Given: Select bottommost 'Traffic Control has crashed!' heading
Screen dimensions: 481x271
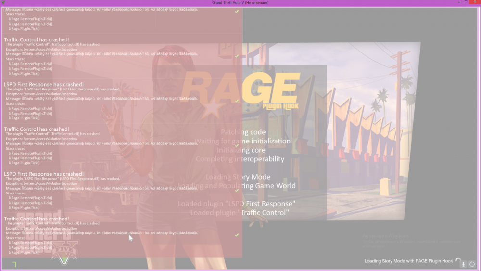Looking at the screenshot, I should click(37, 219).
